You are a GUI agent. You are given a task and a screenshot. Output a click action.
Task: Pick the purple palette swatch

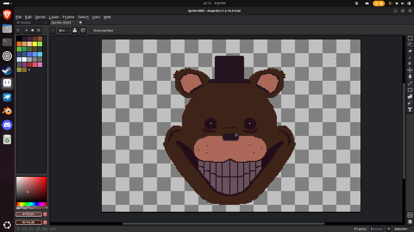(24, 65)
